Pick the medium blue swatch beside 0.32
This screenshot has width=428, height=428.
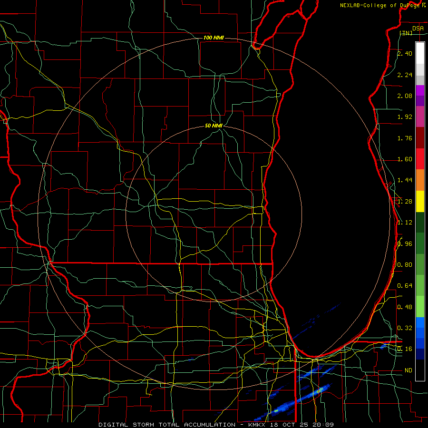coord(420,333)
